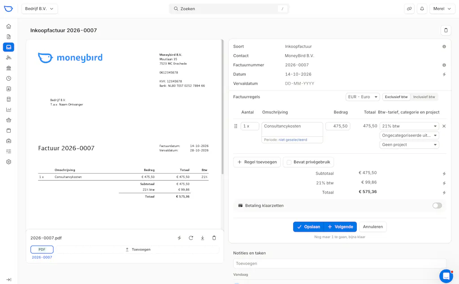Download the 2026-0007.pdf attachment
Viewport: 459px width, 284px height.
coord(202,238)
